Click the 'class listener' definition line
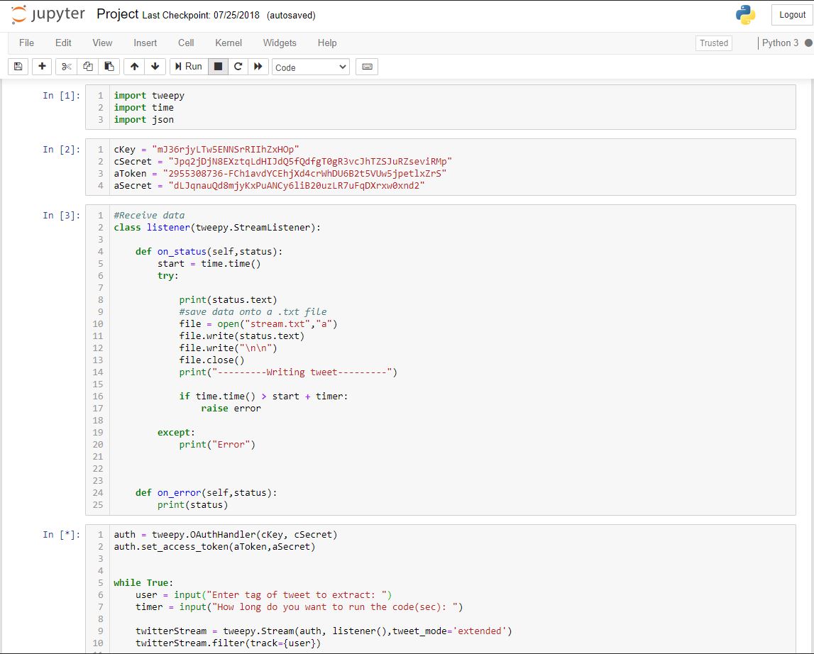 (x=217, y=228)
